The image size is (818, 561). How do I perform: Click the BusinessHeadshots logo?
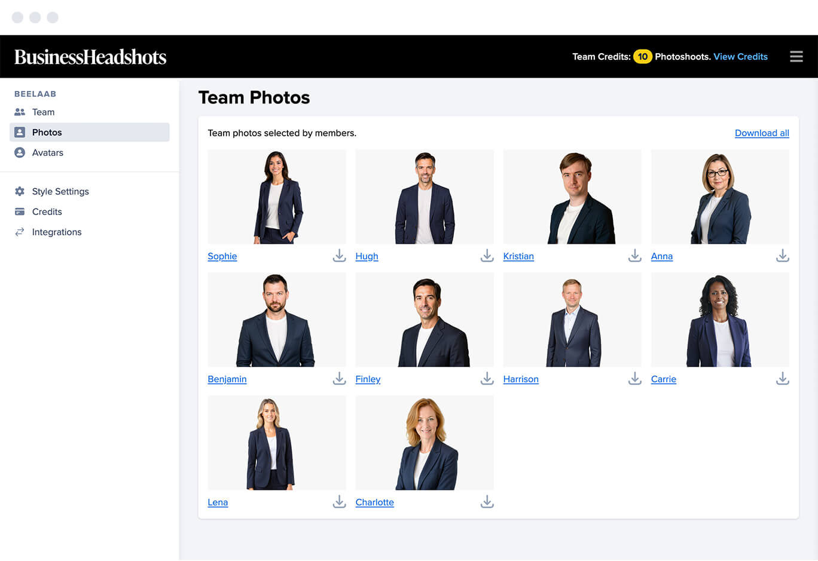click(x=90, y=57)
